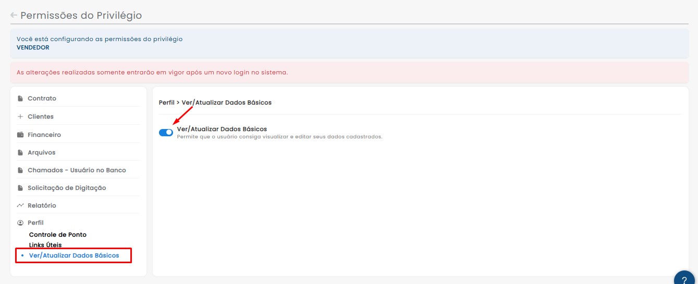Viewport: 698px width, 284px height.
Task: Click the red new login warning banner
Action: click(x=349, y=72)
